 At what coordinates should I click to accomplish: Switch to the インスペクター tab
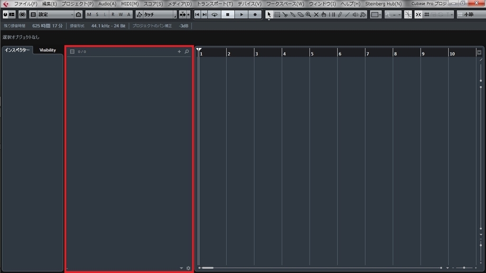click(18, 50)
